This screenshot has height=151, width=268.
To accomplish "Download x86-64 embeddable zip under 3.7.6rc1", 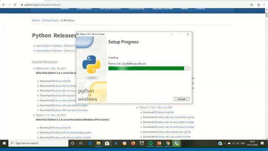I will point(174,117).
